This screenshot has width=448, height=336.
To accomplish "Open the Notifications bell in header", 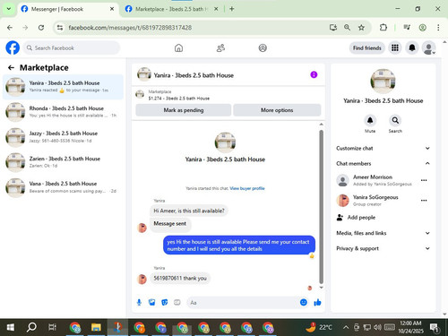I will [412, 47].
